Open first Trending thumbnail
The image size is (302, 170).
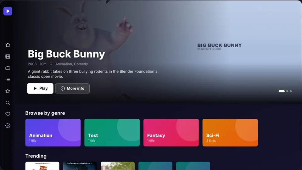pyautogui.click(x=42, y=166)
